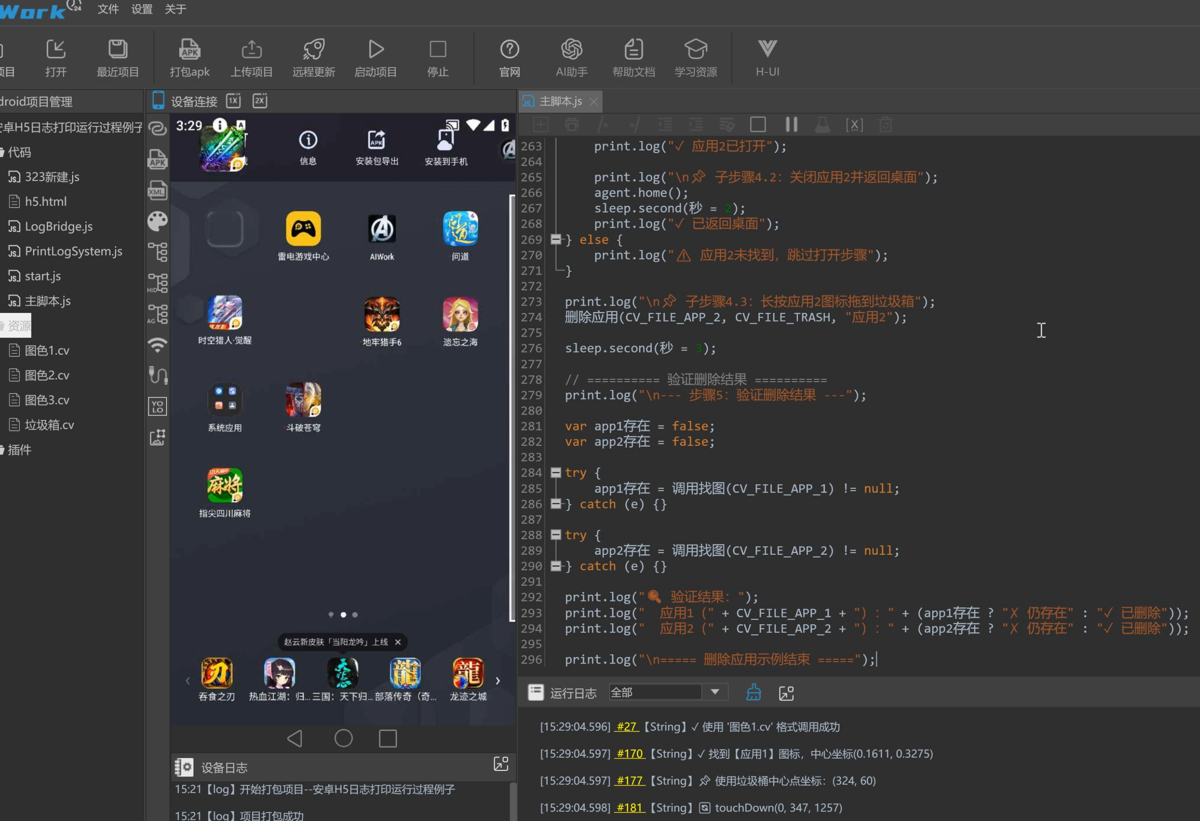This screenshot has width=1200, height=821.
Task: Toggle 2X device scale button
Action: point(260,101)
